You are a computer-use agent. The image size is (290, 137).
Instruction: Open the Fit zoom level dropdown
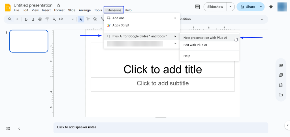pos(67,19)
